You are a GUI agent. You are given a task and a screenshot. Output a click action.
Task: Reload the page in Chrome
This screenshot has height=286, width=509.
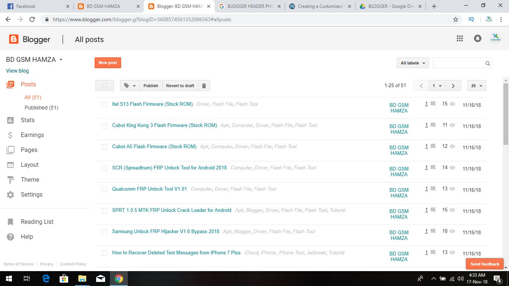pyautogui.click(x=32, y=19)
